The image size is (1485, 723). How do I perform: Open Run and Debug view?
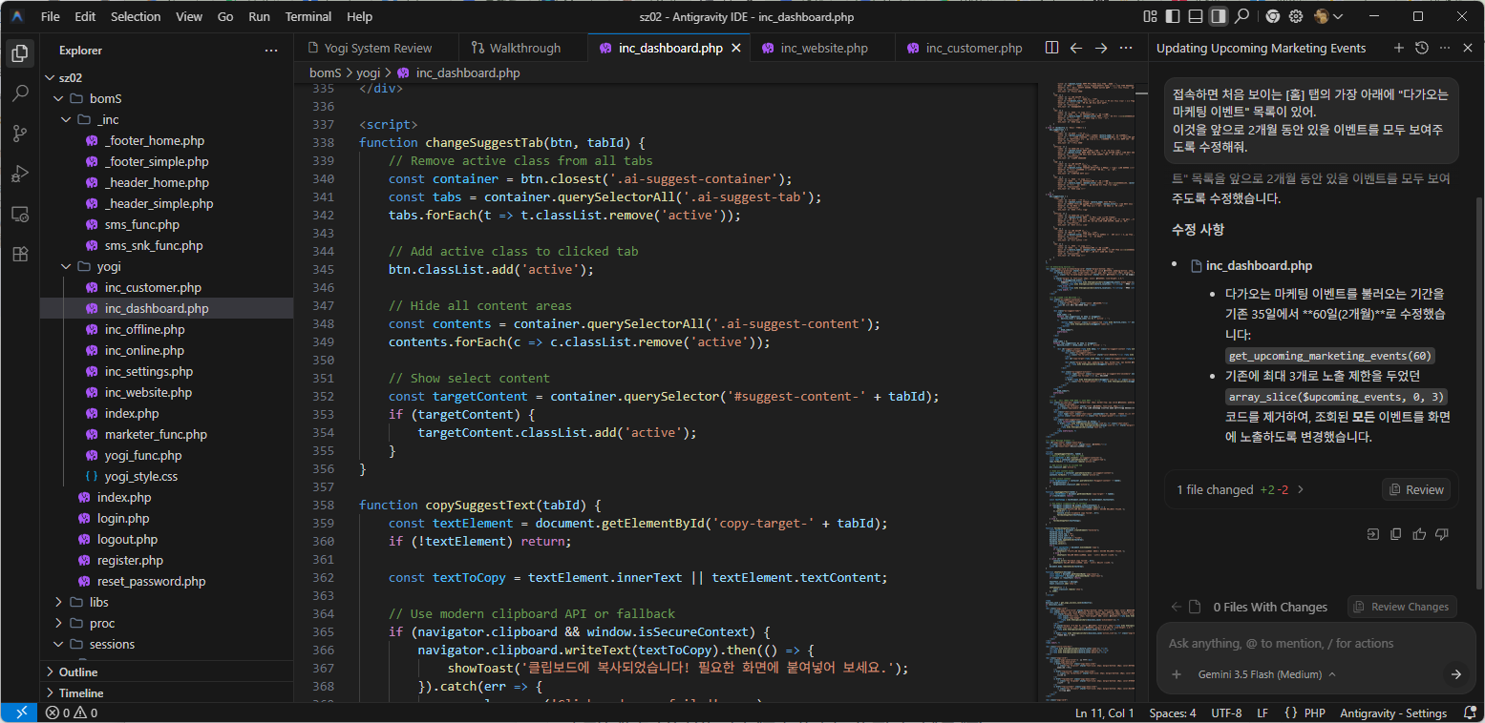19,174
